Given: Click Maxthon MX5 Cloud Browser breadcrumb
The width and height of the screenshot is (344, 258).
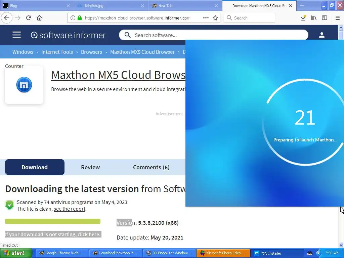Looking at the screenshot, I should 142,52.
